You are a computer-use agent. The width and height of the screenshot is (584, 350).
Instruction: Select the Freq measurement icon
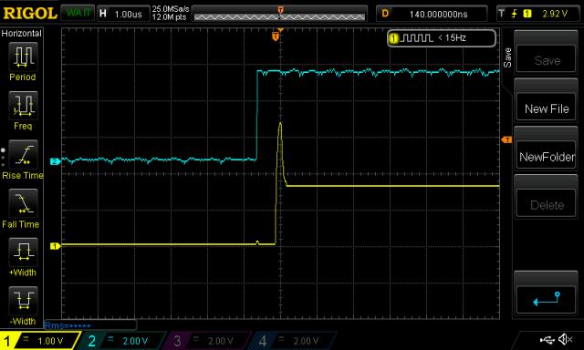pyautogui.click(x=23, y=106)
